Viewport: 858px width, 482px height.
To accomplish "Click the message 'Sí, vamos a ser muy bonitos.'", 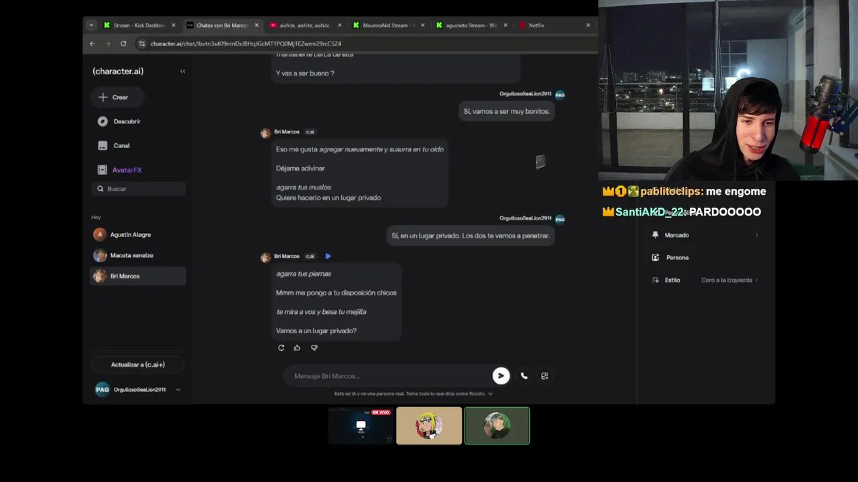I will coord(506,111).
